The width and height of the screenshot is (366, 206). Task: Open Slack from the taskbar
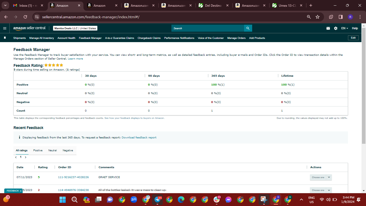[217, 200]
